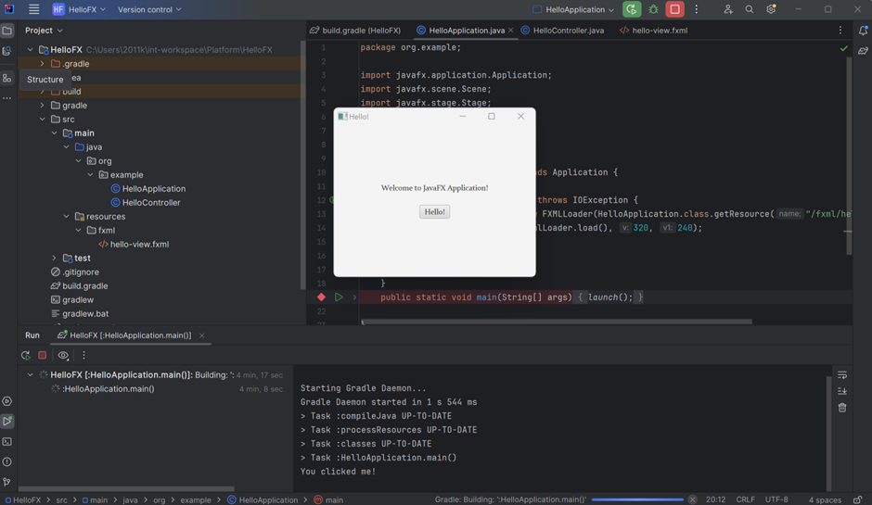Image resolution: width=872 pixels, height=505 pixels.
Task: Clear console output with trash icon
Action: click(x=842, y=408)
